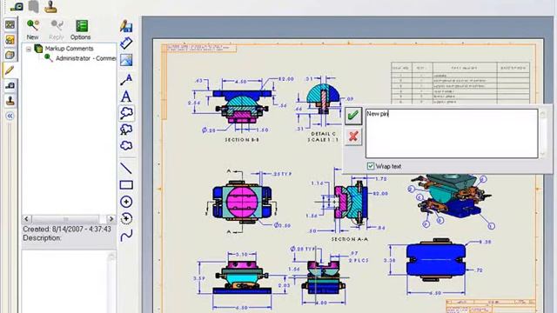This screenshot has height=313, width=557.
Task: Click the greyed-out icon between measure and stamp
Action: point(34,6)
